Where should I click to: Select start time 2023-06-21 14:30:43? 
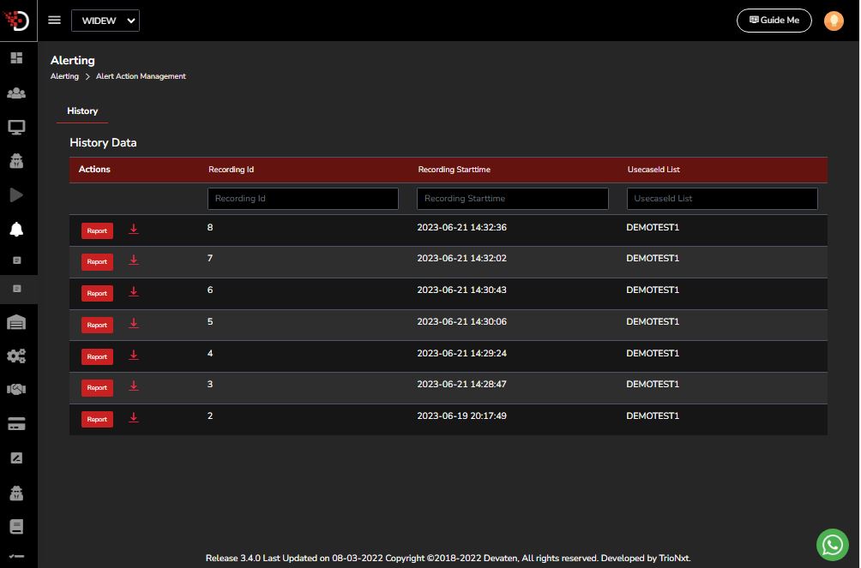point(461,290)
